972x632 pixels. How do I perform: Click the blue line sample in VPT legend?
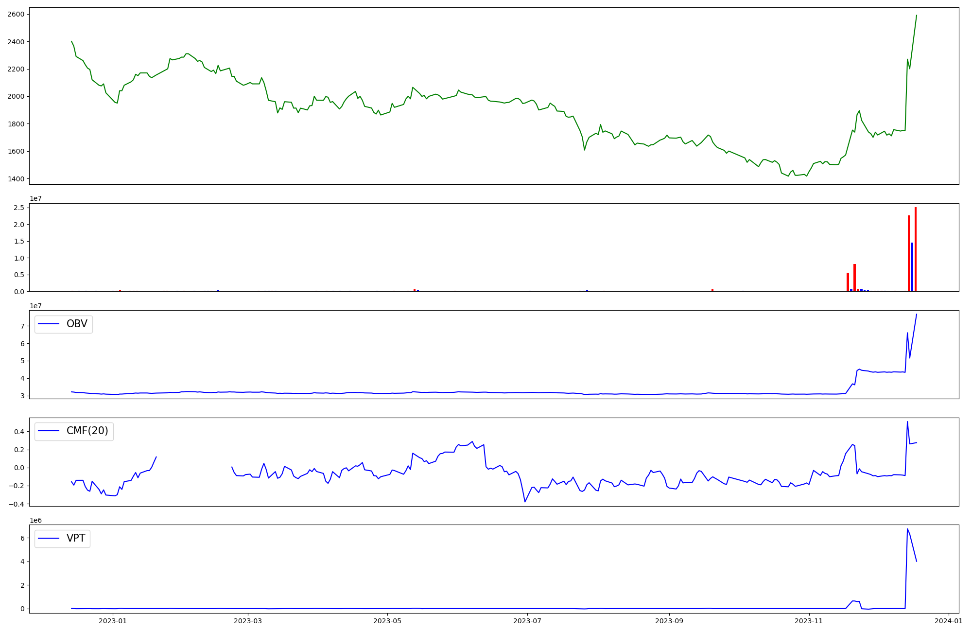49,538
